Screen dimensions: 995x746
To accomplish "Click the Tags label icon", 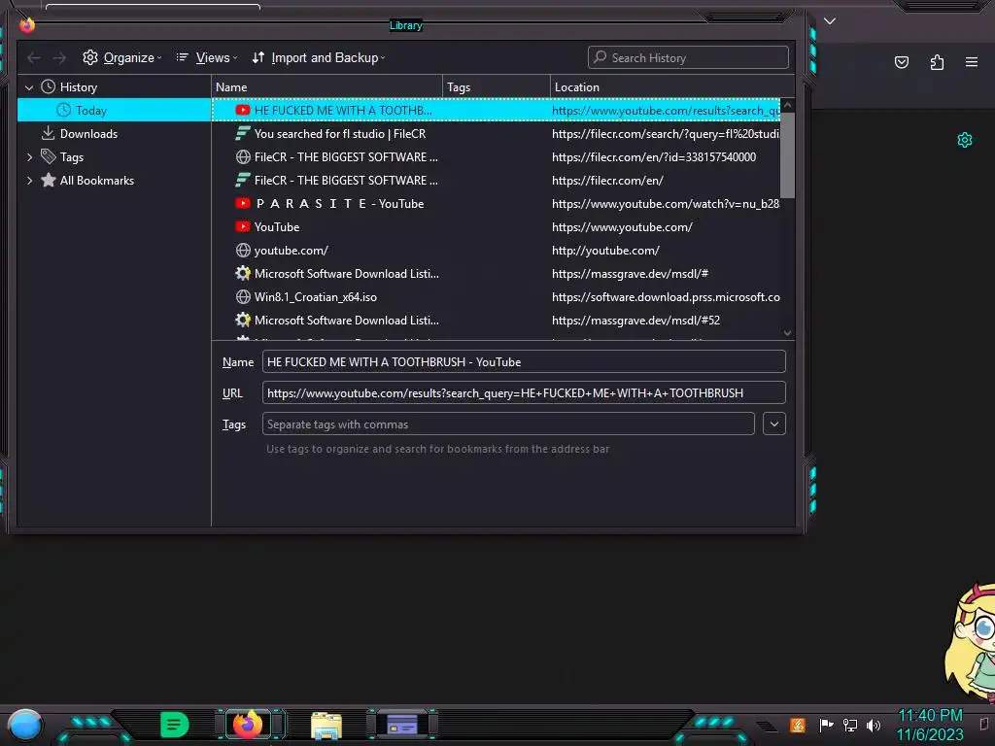I will (x=49, y=156).
